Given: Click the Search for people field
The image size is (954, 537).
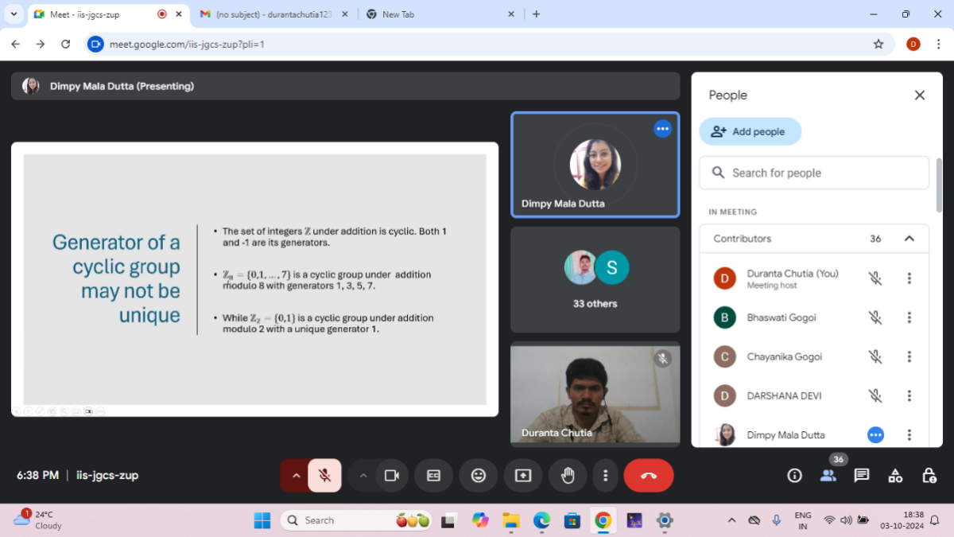Looking at the screenshot, I should point(814,173).
